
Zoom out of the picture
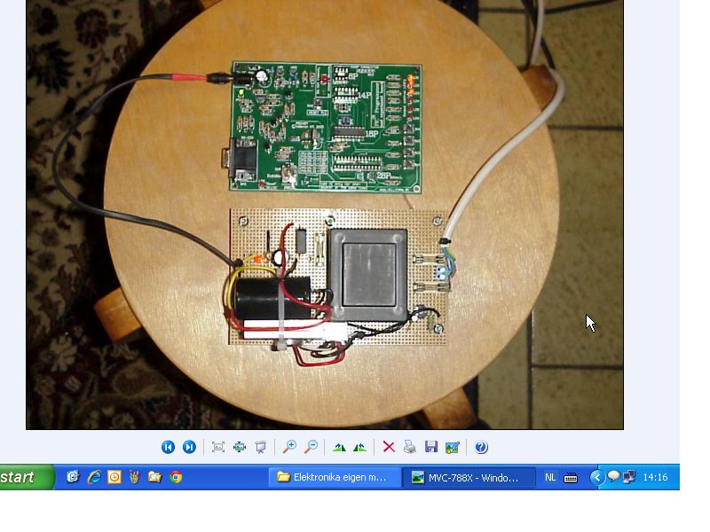[x=311, y=448]
